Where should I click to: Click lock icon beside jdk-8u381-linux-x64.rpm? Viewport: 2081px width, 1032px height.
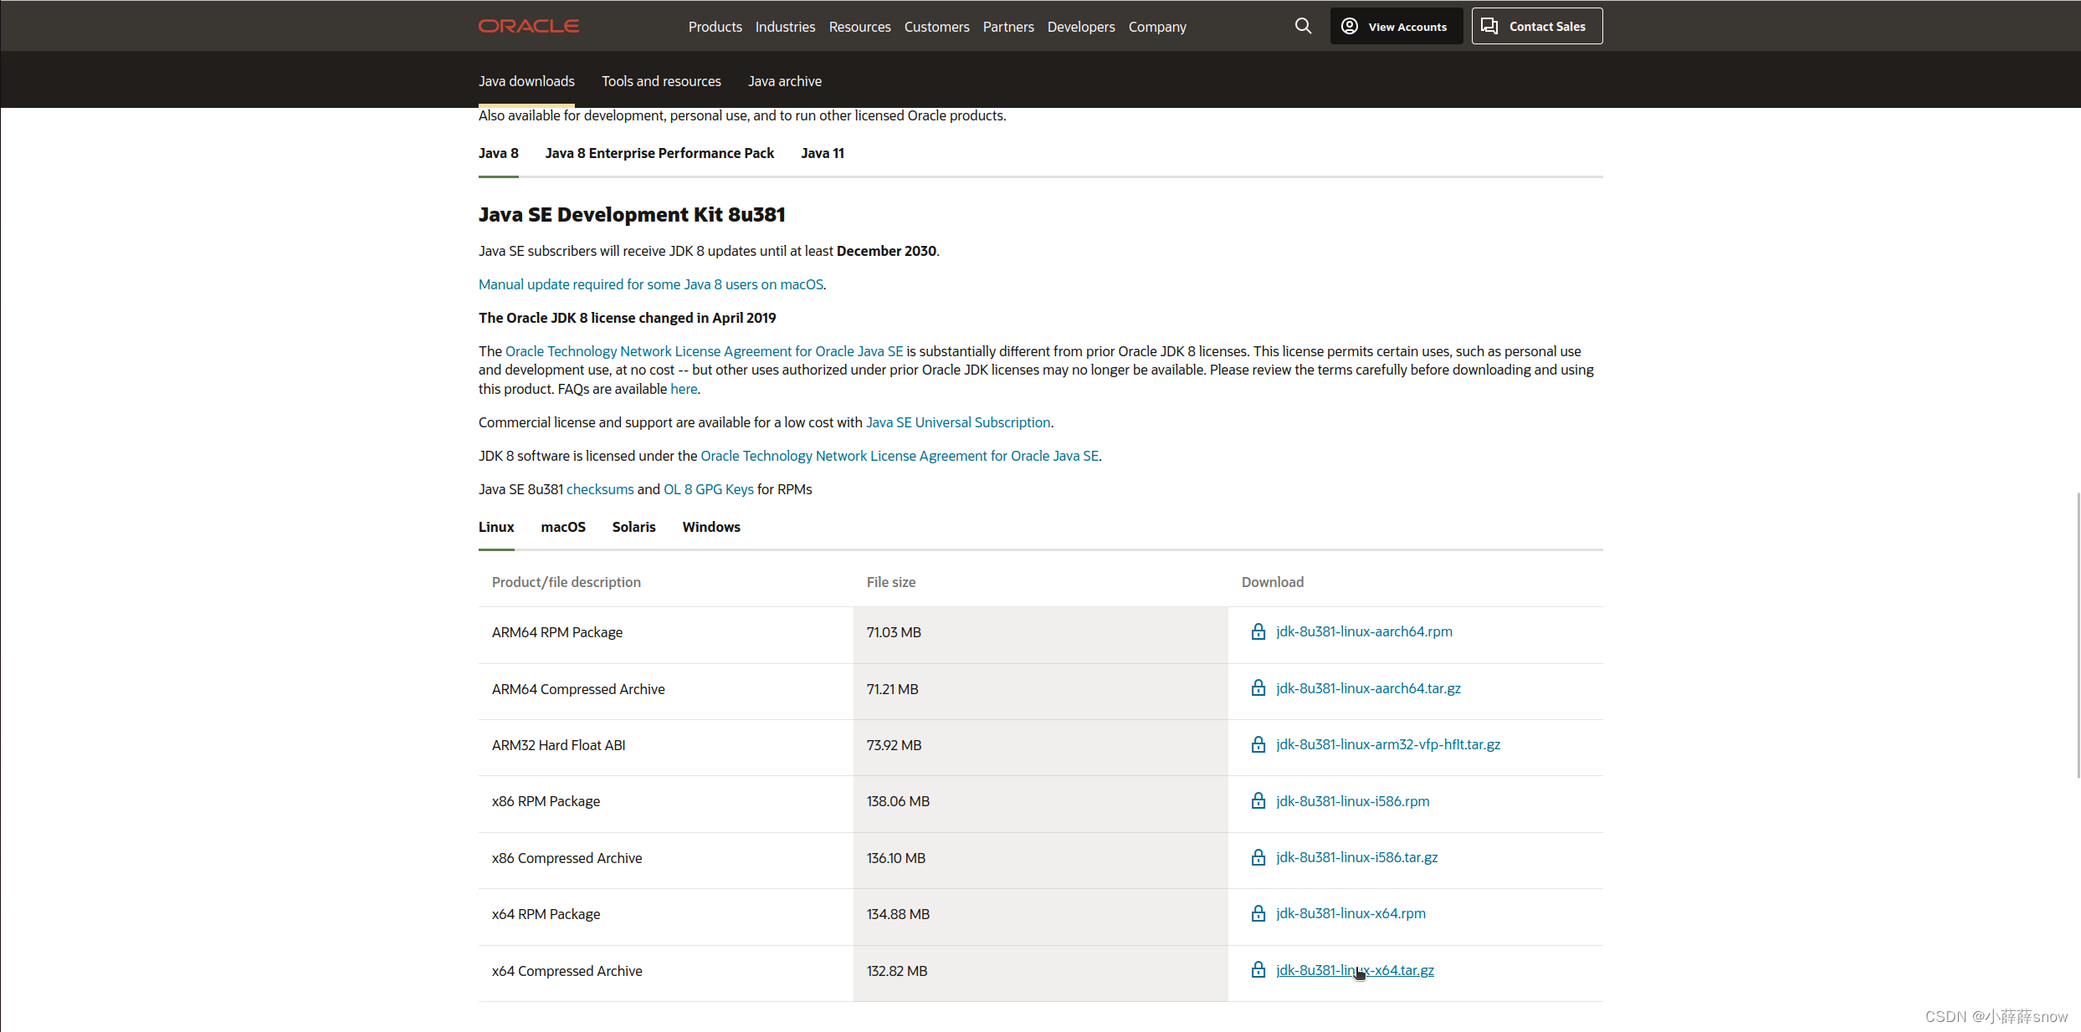(1258, 913)
